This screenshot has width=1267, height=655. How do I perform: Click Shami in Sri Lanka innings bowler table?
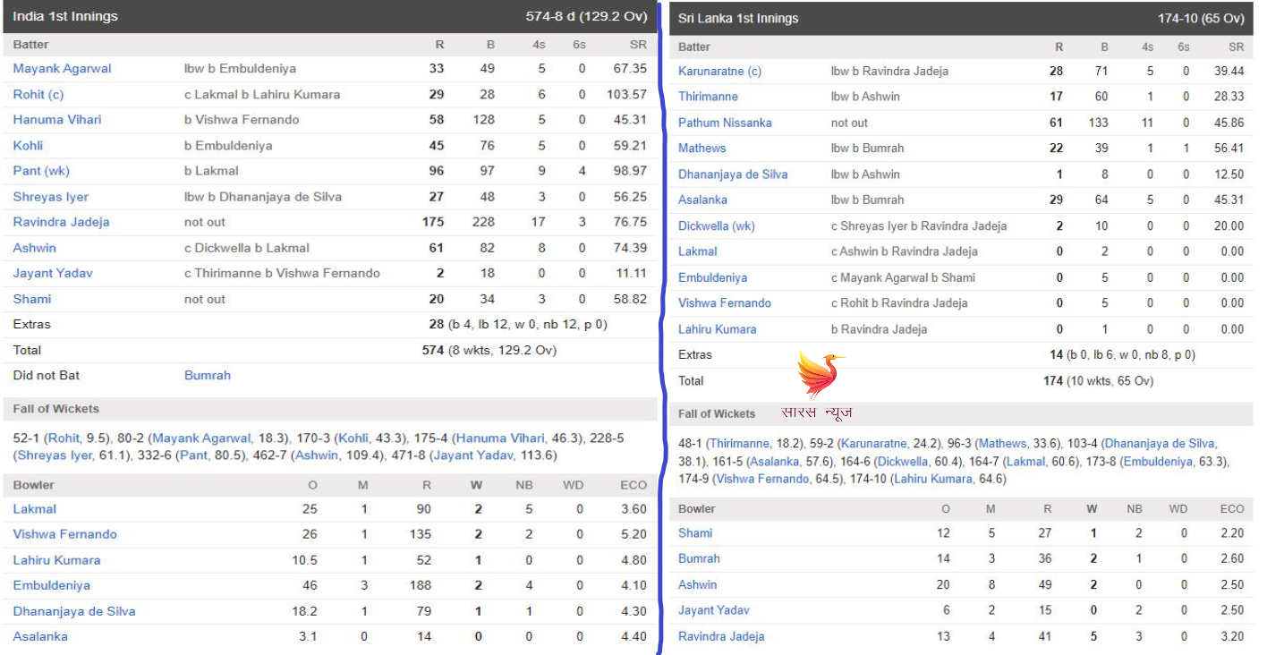tap(695, 533)
